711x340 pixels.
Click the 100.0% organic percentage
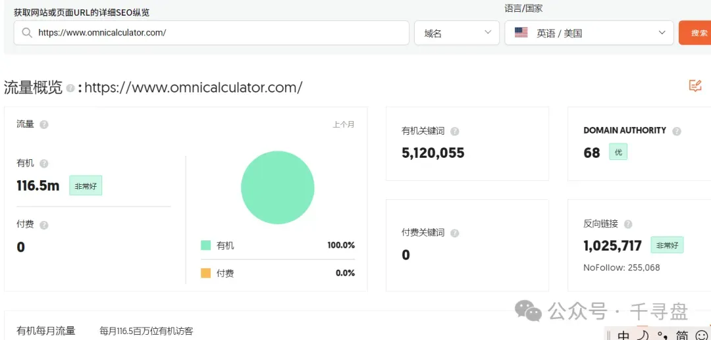tap(341, 245)
